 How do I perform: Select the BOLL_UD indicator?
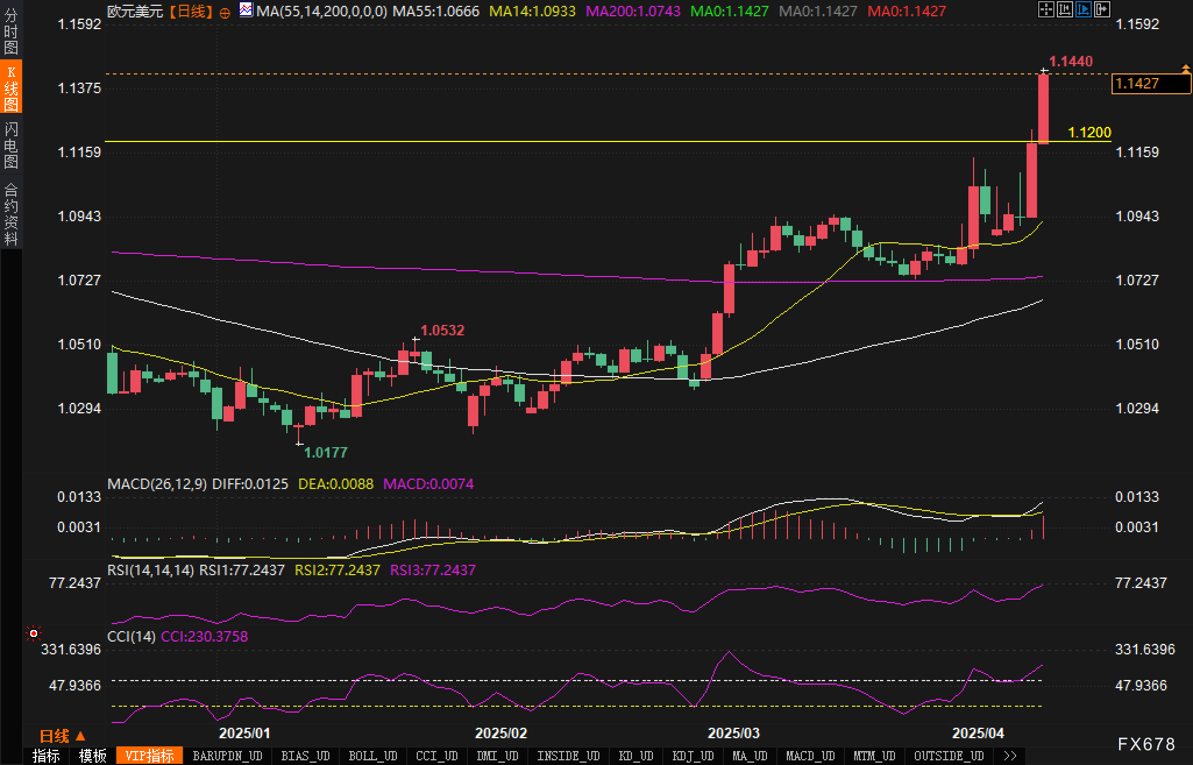pos(372,756)
